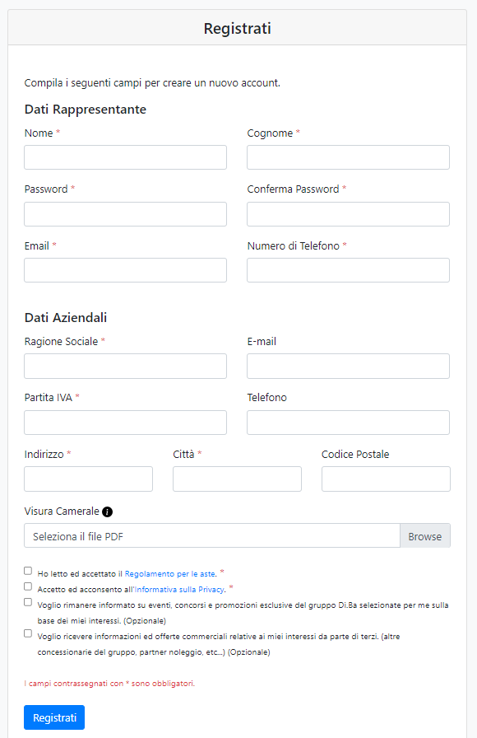Click the blue Registrati submit button
Screen dimensions: 477x738
click(x=54, y=717)
